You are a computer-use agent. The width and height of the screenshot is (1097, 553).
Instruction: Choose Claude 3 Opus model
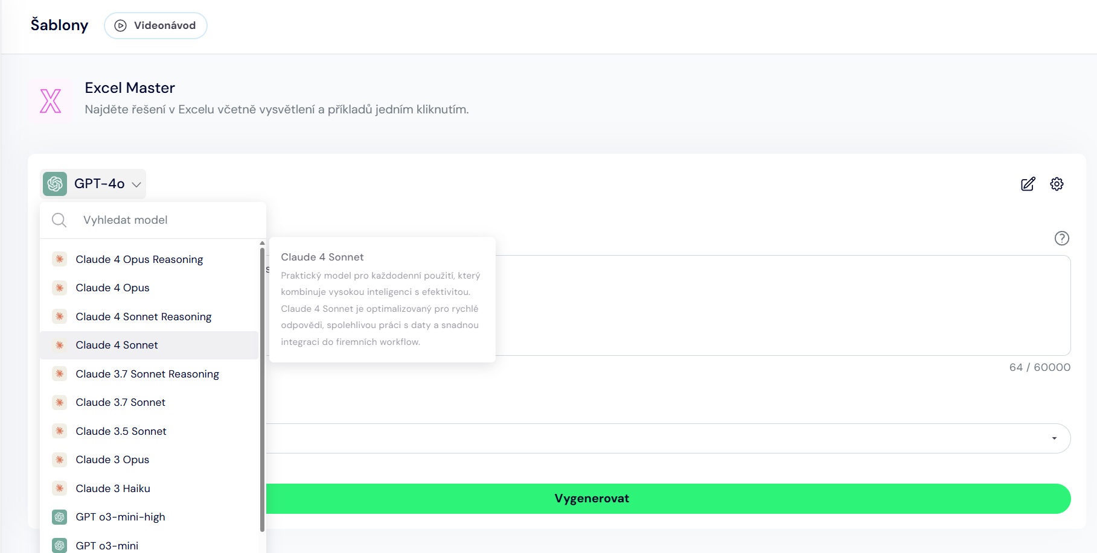(149, 460)
